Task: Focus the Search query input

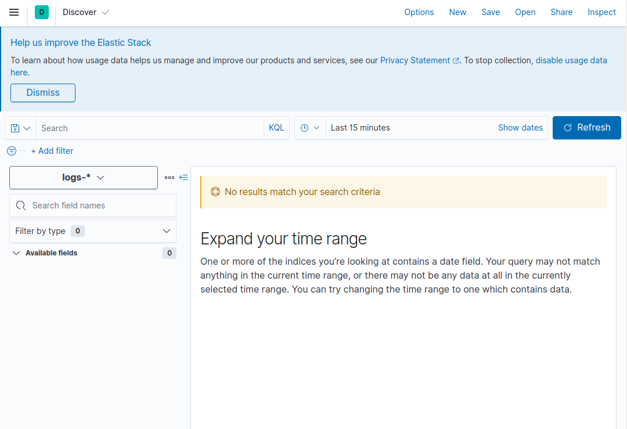Action: pos(150,128)
